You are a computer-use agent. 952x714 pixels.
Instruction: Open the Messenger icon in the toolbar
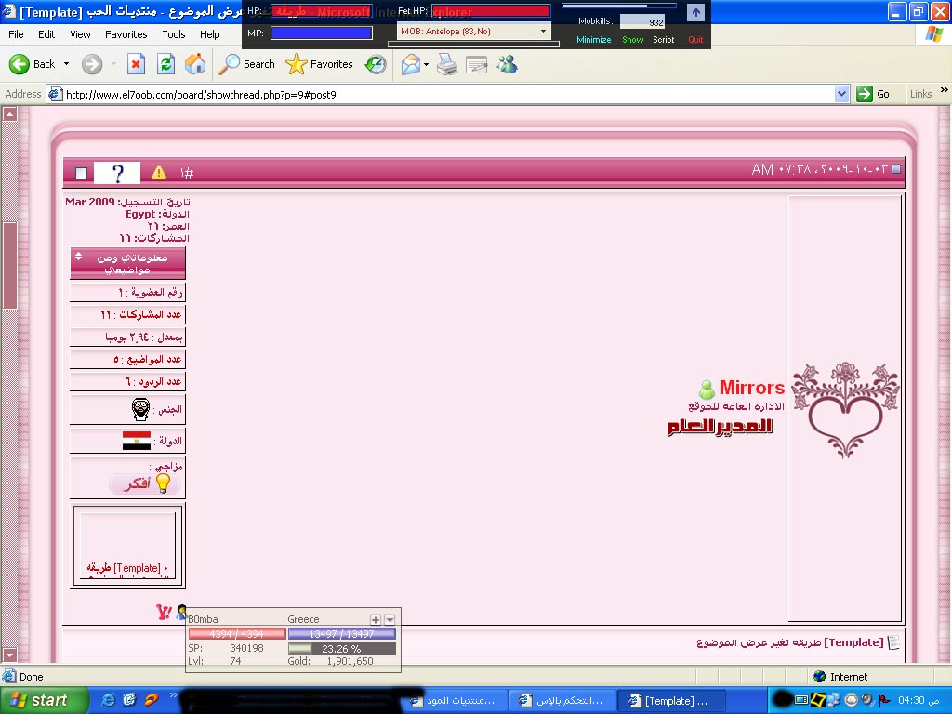tap(507, 64)
